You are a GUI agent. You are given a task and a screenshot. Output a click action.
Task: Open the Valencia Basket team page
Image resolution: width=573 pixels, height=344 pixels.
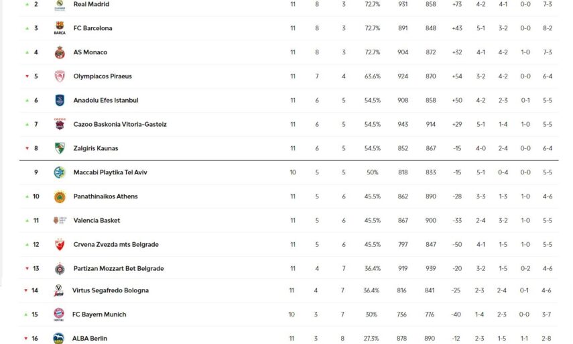[97, 221]
